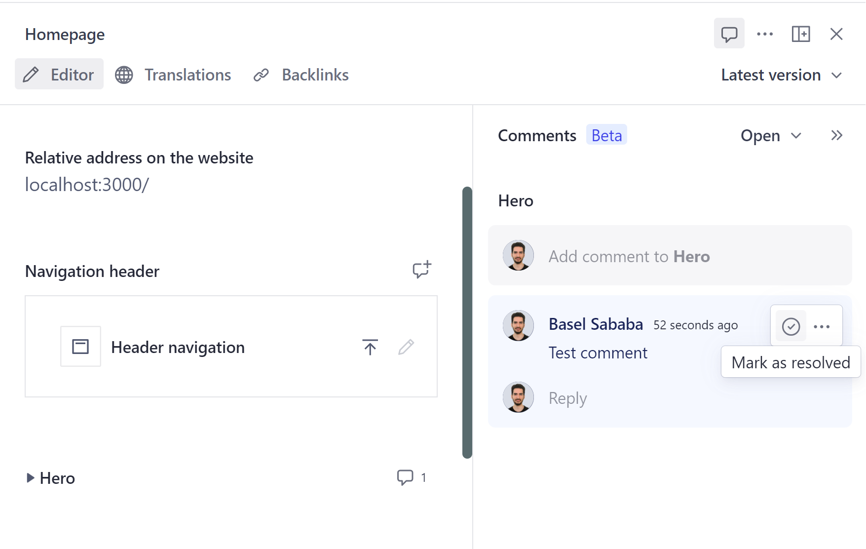The width and height of the screenshot is (866, 549).
Task: Open more options for Test comment
Action: (822, 326)
